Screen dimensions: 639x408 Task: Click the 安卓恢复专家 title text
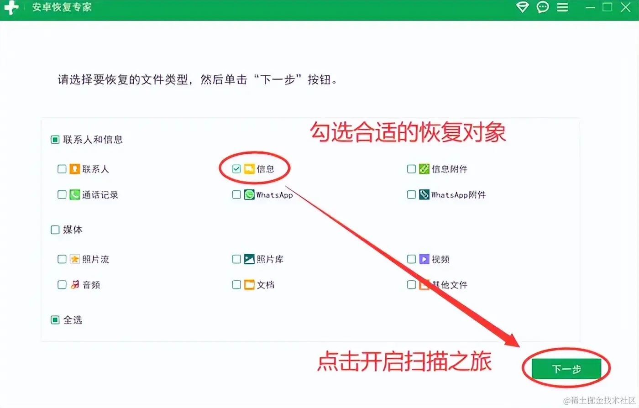(62, 7)
